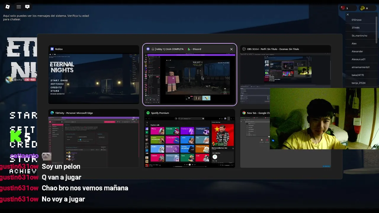This screenshot has height=213, width=379.
Task: Select player 56_martincho in the list
Action: (x=359, y=35)
